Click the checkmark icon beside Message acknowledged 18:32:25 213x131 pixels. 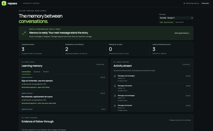[115, 96]
